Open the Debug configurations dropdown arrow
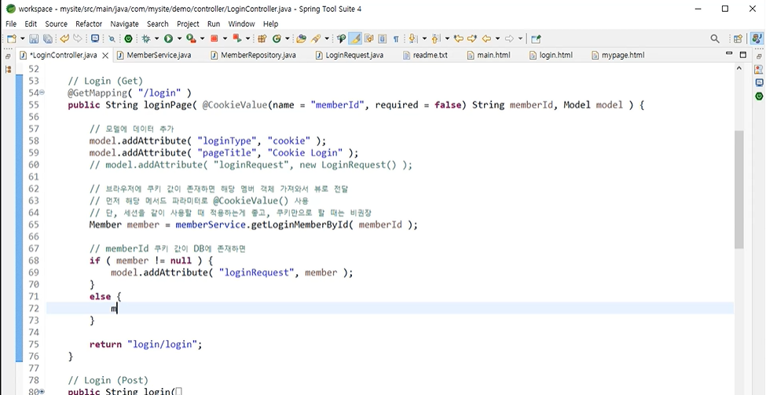This screenshot has height=395, width=766. point(156,38)
